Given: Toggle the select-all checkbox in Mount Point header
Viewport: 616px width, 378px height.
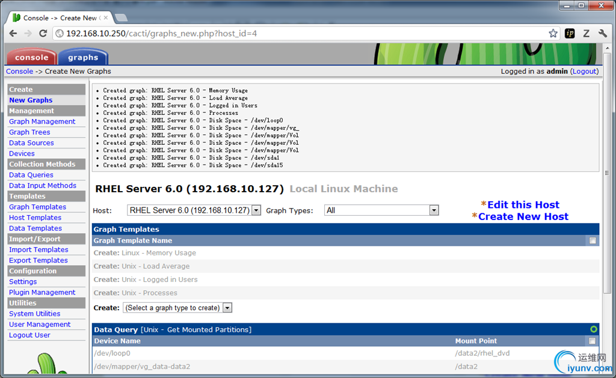Looking at the screenshot, I should coord(592,341).
